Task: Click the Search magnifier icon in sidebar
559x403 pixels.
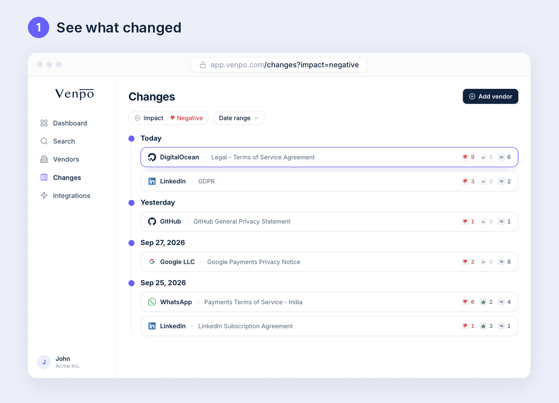Action: [x=44, y=141]
